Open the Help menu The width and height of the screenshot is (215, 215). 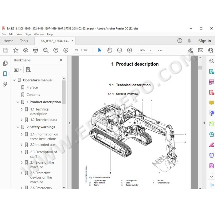(50, 34)
